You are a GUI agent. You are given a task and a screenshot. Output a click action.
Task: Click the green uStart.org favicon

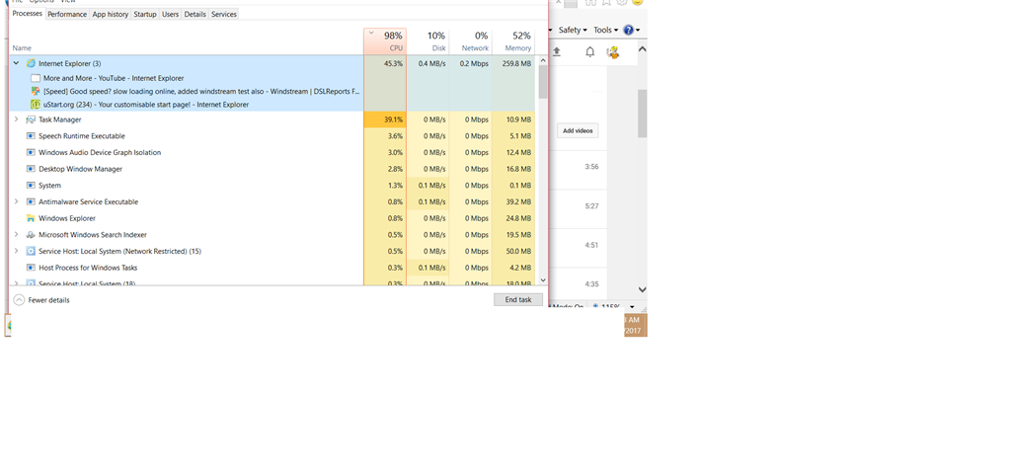pos(36,105)
